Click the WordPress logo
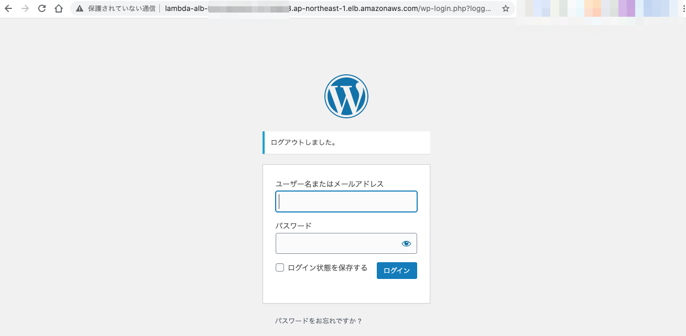The width and height of the screenshot is (686, 336). click(x=346, y=96)
